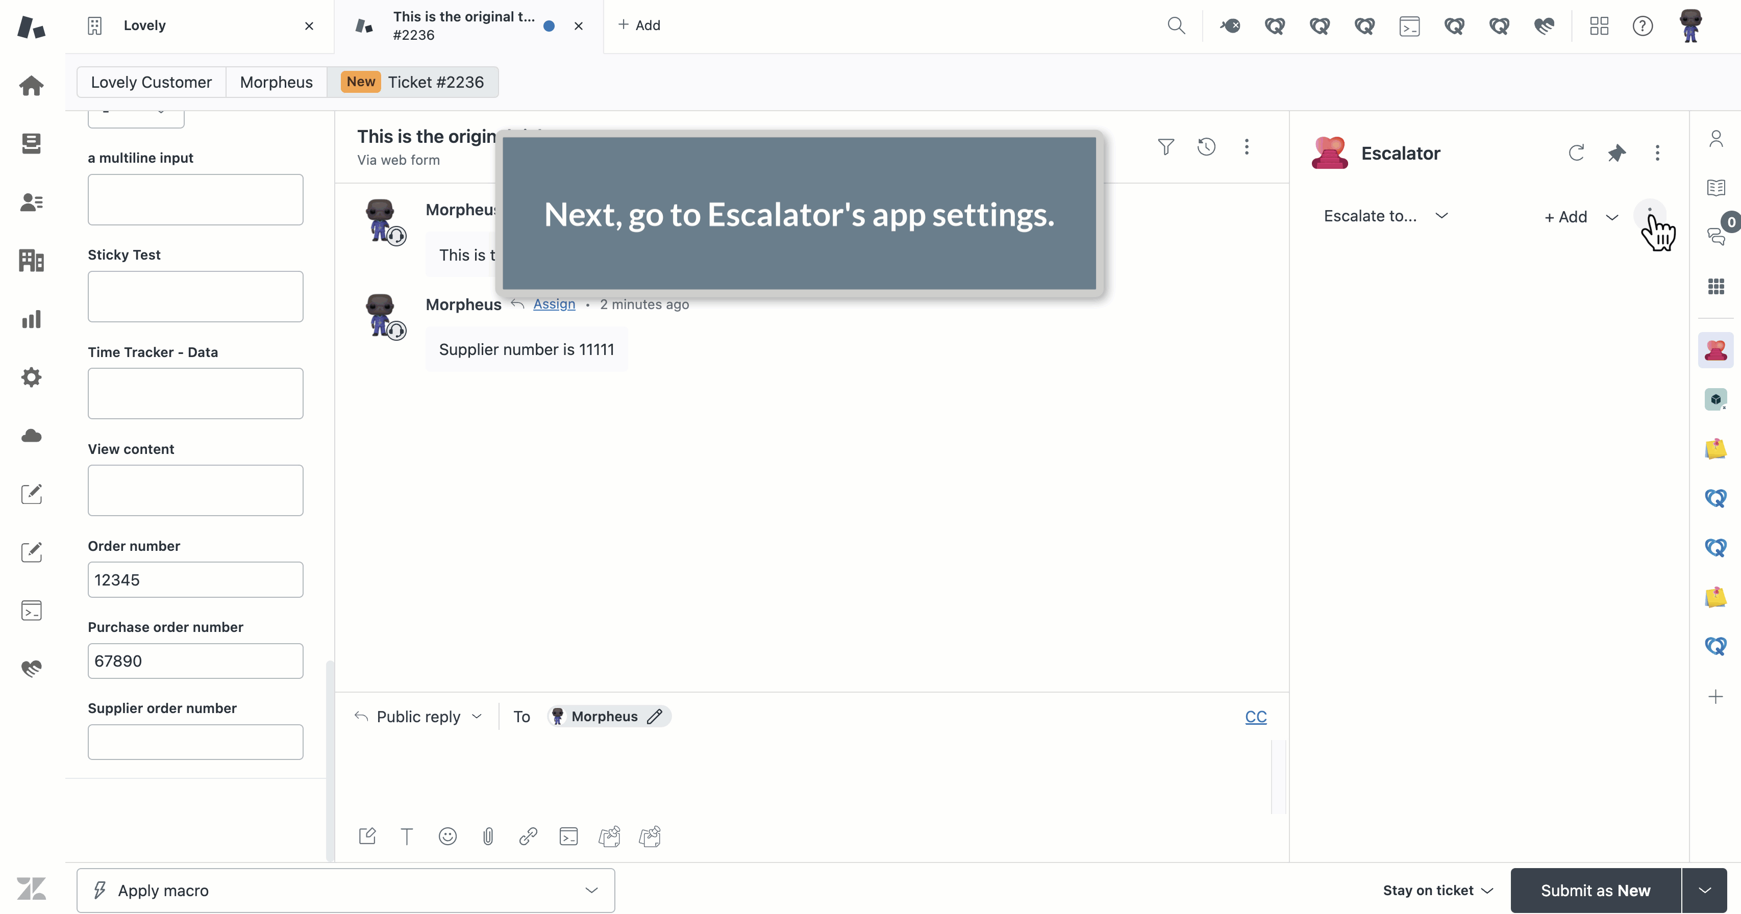Click the Supplier order number field

point(195,742)
